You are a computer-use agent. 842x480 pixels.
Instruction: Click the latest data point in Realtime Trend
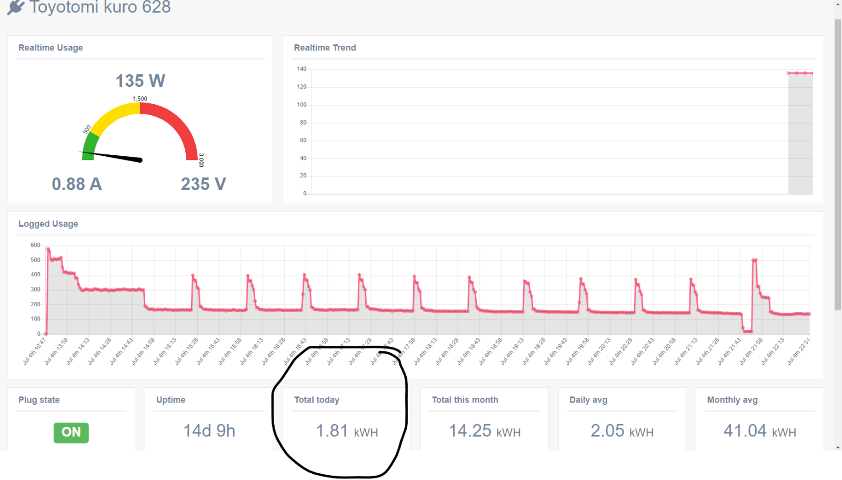pyautogui.click(x=813, y=73)
